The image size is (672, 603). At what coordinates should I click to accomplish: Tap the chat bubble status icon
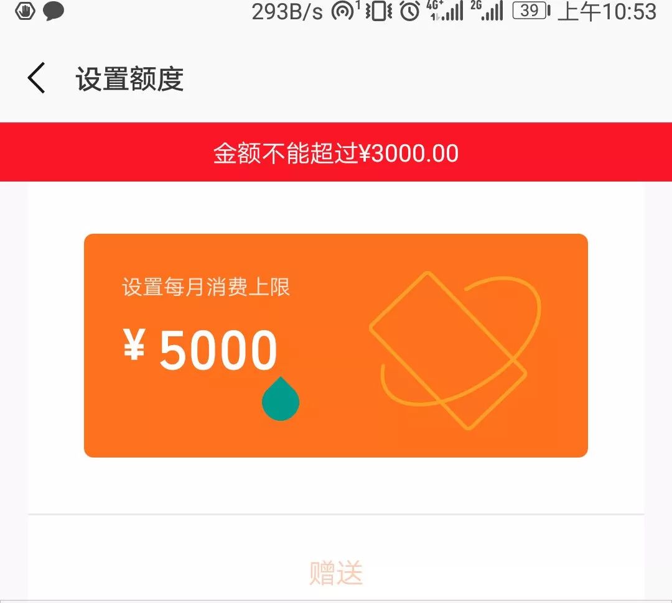point(54,12)
